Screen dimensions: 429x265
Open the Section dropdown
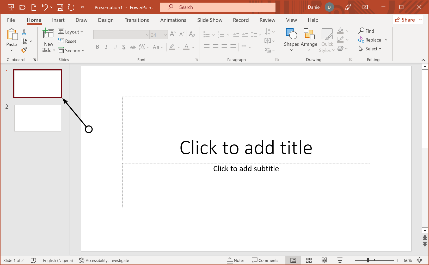72,50
